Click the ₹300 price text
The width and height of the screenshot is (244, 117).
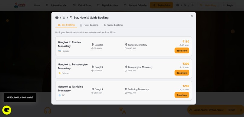(x=186, y=64)
